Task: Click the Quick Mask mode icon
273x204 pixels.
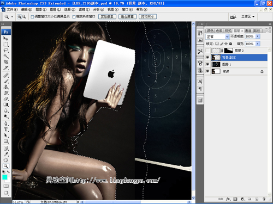Action: tap(6, 186)
